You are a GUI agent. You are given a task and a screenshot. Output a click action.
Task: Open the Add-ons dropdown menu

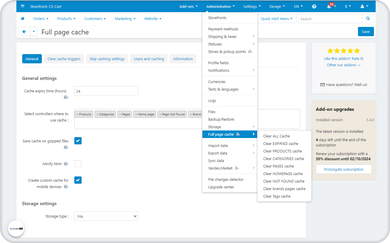(x=189, y=6)
